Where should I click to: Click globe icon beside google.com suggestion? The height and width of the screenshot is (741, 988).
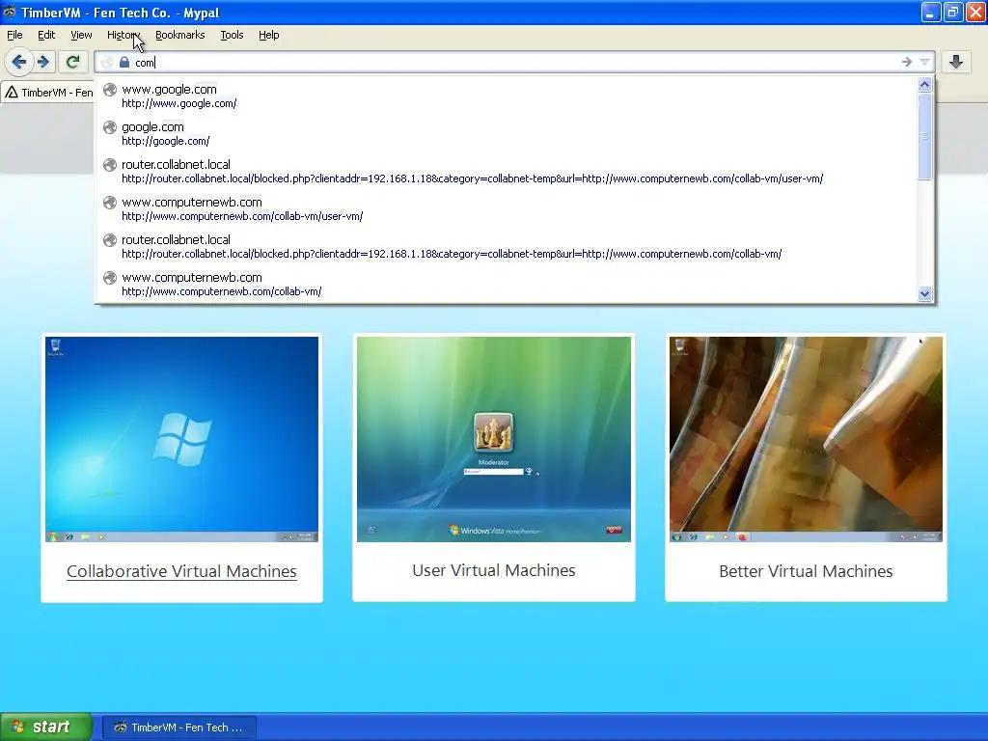pos(110,127)
